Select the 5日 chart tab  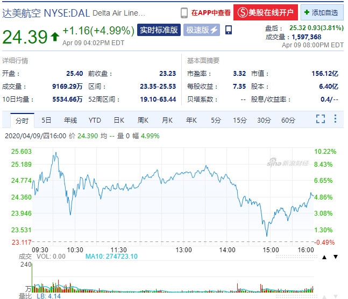[47, 120]
